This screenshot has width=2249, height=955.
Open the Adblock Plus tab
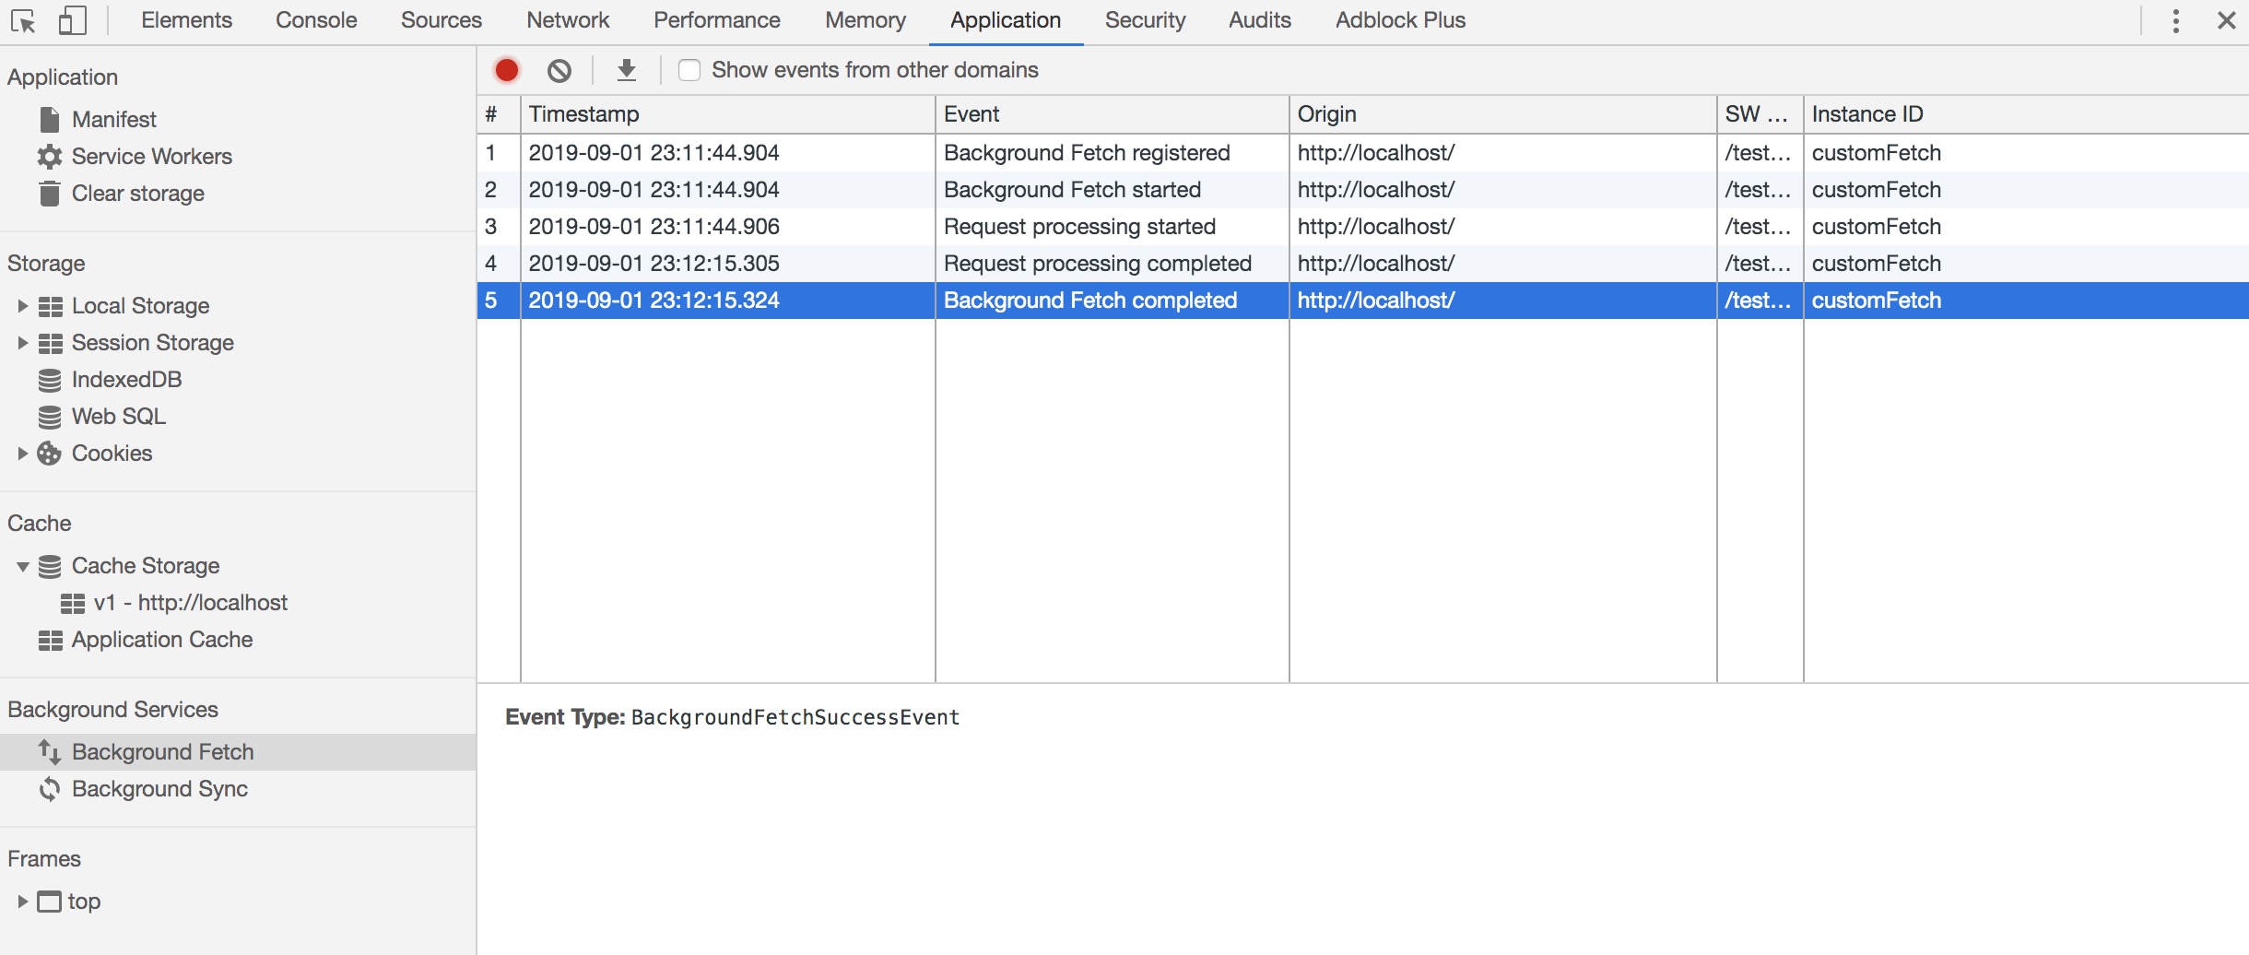tap(1400, 20)
